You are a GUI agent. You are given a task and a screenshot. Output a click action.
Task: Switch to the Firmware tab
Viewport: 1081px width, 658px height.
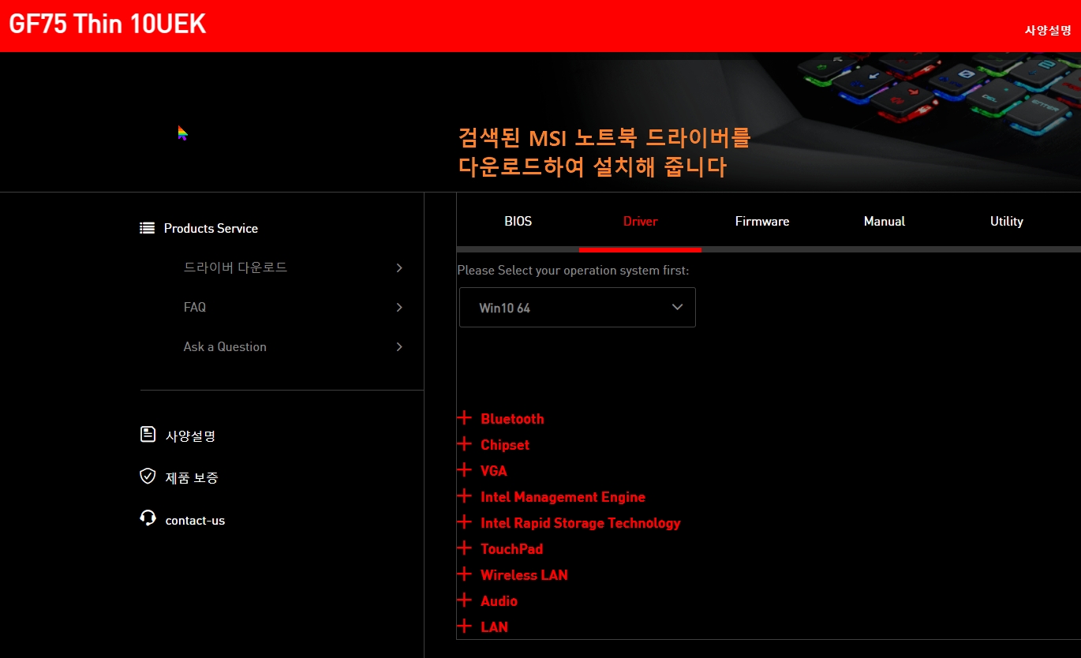(761, 222)
